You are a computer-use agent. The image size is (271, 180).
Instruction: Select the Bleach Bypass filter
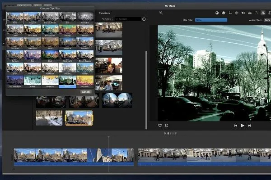pos(85,56)
